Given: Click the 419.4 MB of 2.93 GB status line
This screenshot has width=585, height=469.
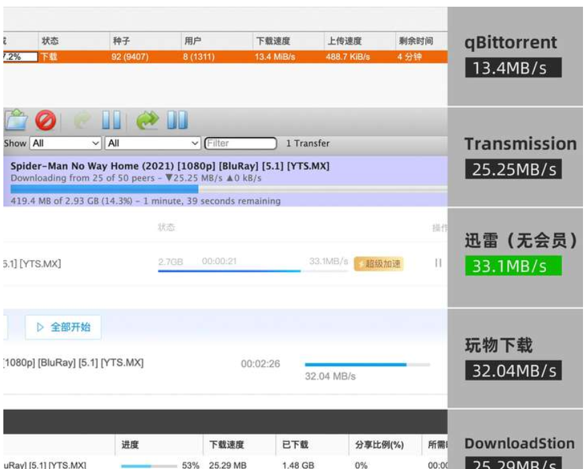Looking at the screenshot, I should (146, 201).
